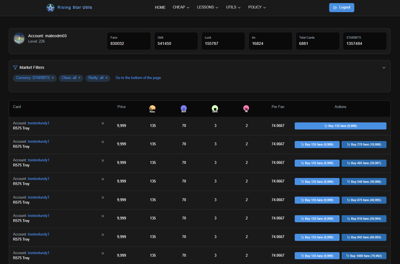Buy 1080 fans for 79,992
The height and width of the screenshot is (264, 400).
[x=364, y=256]
